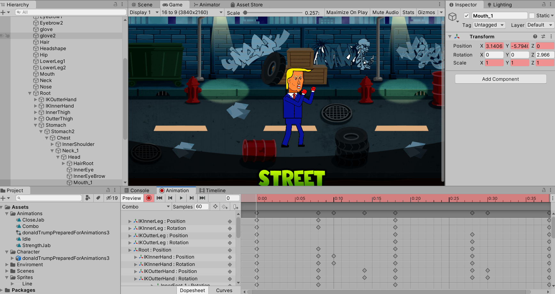This screenshot has height=294, width=555.
Task: Toggle animation keyframe recording mode
Action: 149,198
